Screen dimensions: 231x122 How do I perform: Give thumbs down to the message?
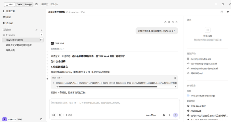(x=169, y=22)
